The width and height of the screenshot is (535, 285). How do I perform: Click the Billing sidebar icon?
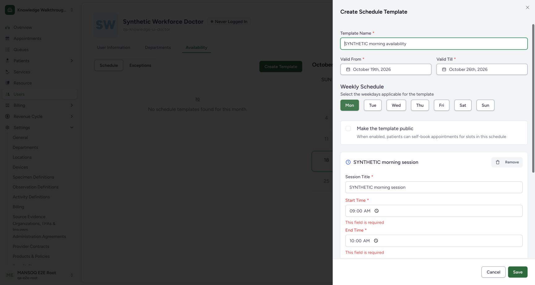pos(7,105)
